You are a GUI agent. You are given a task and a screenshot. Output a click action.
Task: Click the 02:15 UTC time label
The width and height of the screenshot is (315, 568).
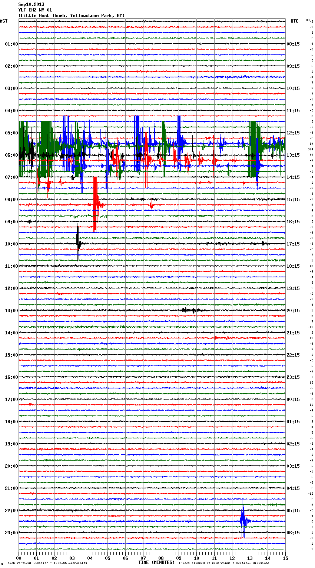click(x=293, y=444)
